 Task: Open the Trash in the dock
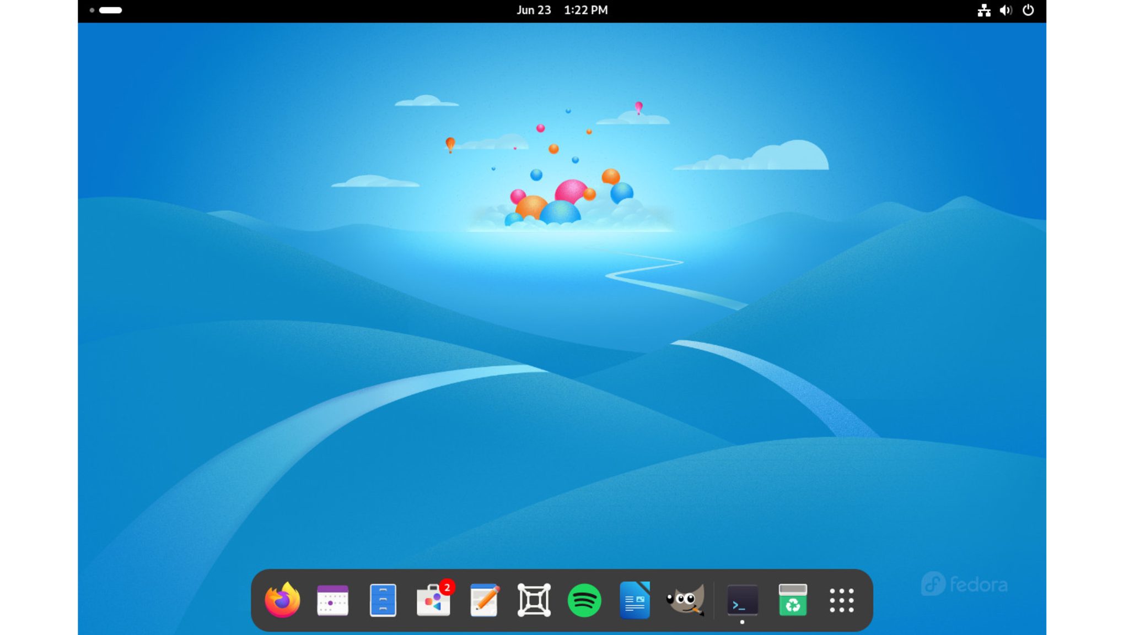pyautogui.click(x=792, y=600)
